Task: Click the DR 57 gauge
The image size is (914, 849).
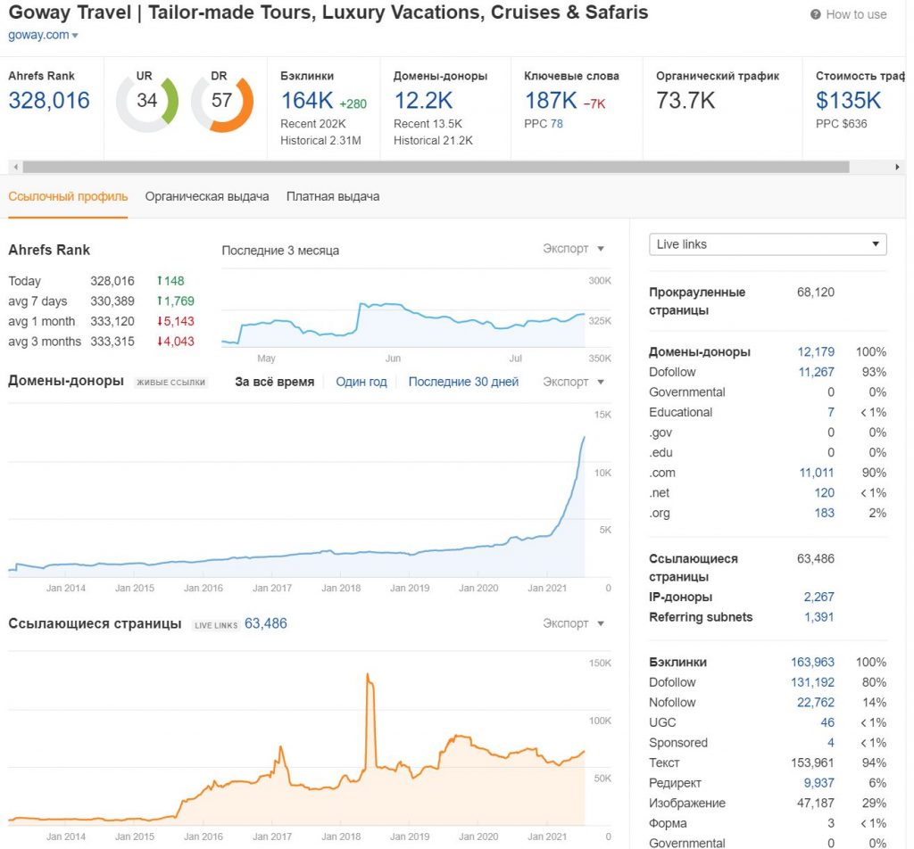Action: click(222, 102)
